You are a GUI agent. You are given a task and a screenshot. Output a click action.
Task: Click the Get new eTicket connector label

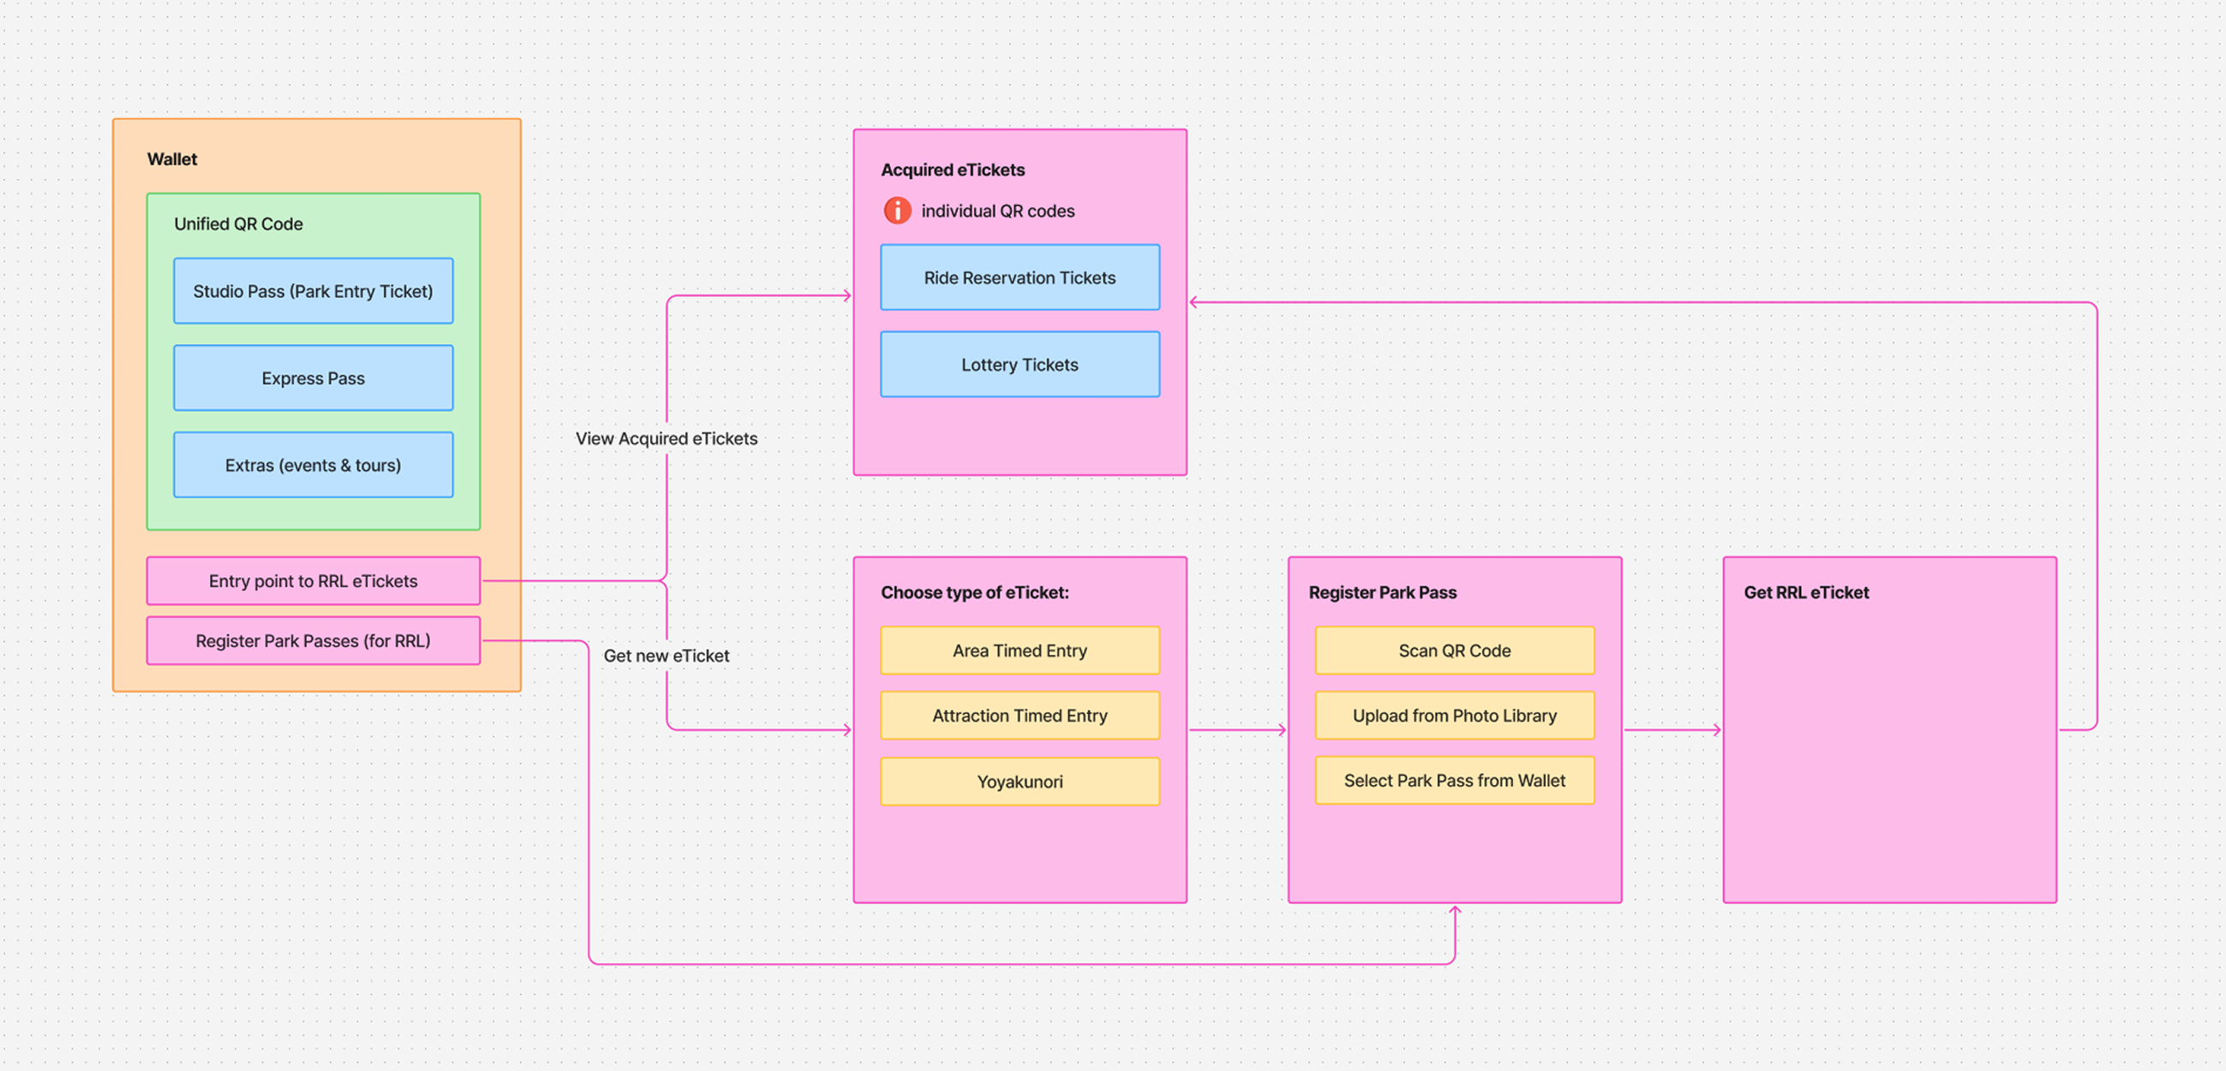667,657
